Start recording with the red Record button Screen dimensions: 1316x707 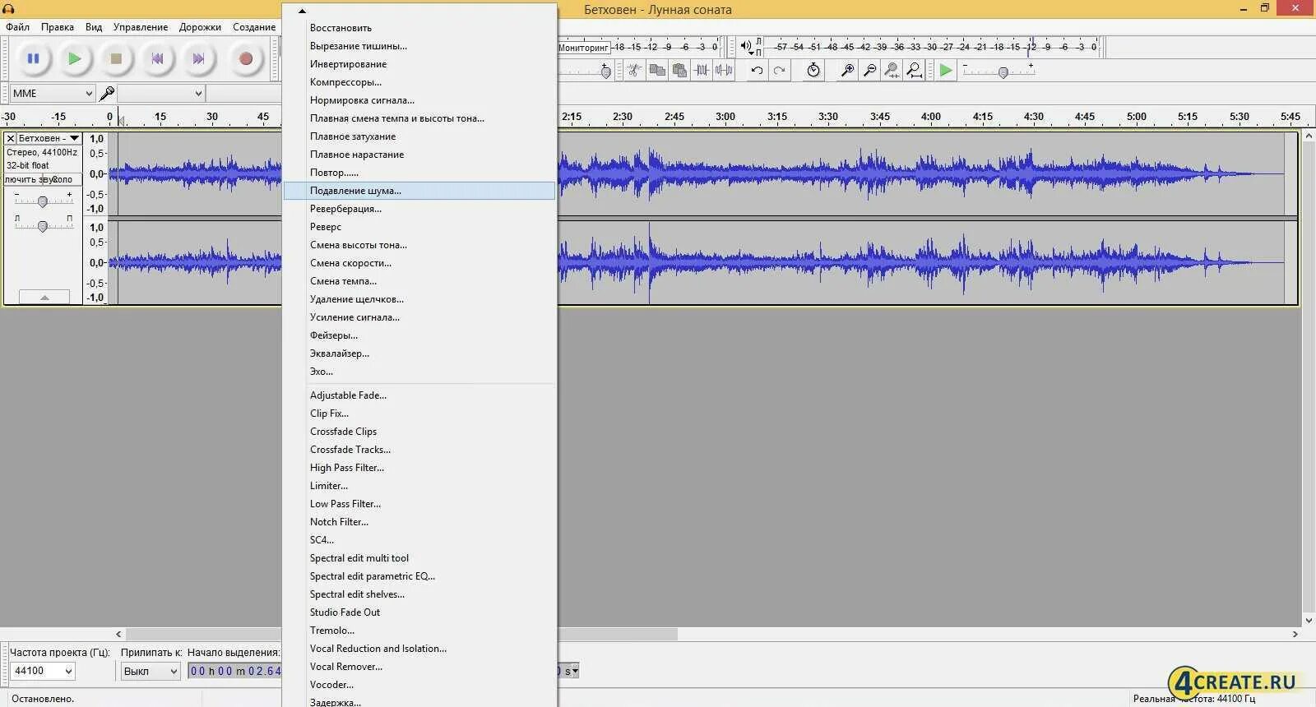click(245, 58)
